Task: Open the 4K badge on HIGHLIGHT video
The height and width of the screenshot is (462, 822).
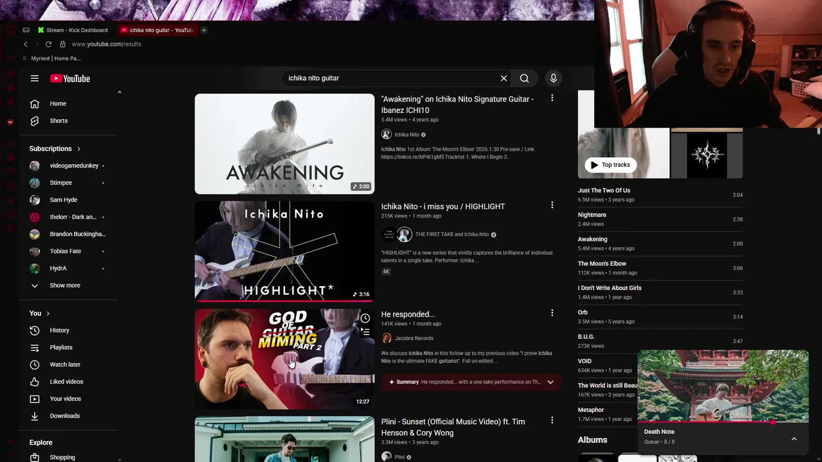Action: (x=386, y=271)
